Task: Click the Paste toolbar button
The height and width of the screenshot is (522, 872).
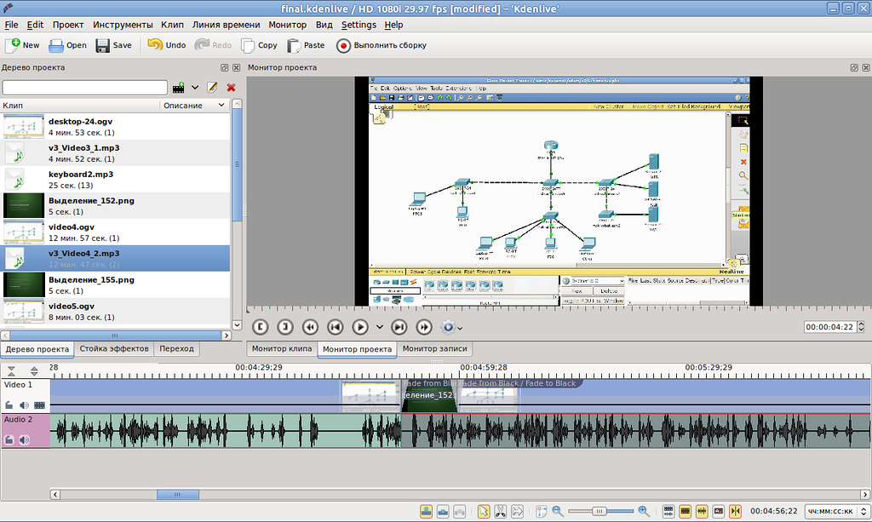Action: coord(306,46)
